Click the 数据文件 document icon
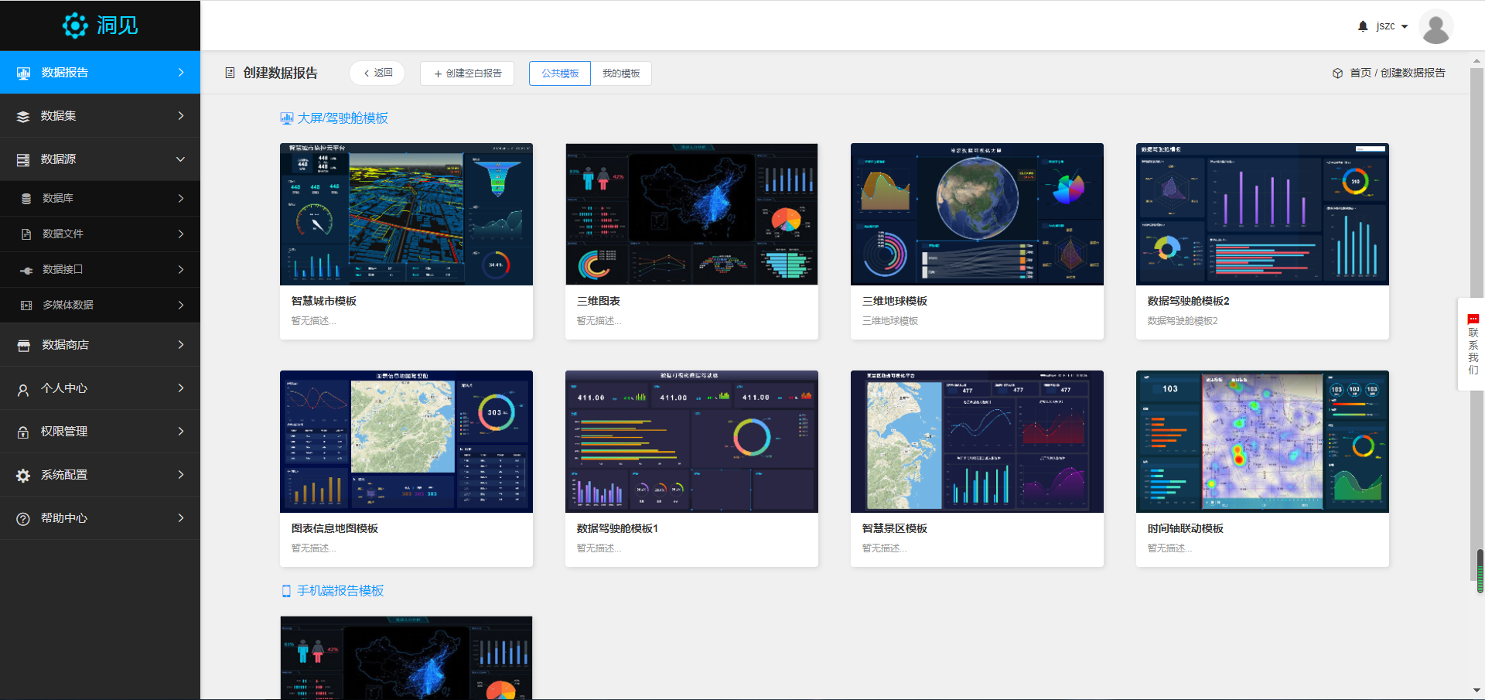 [x=26, y=234]
